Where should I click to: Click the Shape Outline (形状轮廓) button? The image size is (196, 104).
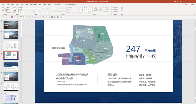[x=107, y=10]
